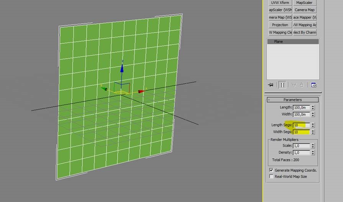Viewport: 343px width, 202px height.
Task: Click the Camera Map modifier button
Action: pyautogui.click(x=305, y=10)
